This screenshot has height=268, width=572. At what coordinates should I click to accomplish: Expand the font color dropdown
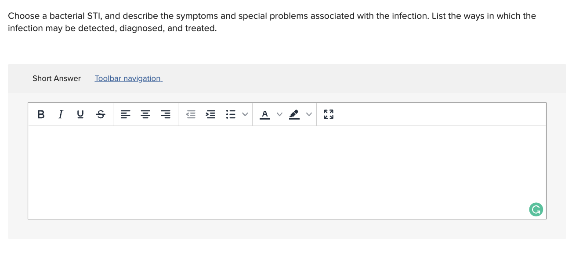(x=279, y=114)
